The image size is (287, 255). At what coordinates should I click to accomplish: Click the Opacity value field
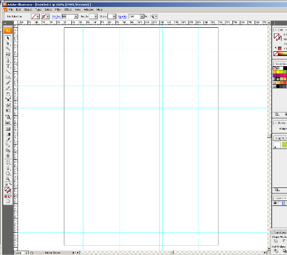click(x=135, y=17)
